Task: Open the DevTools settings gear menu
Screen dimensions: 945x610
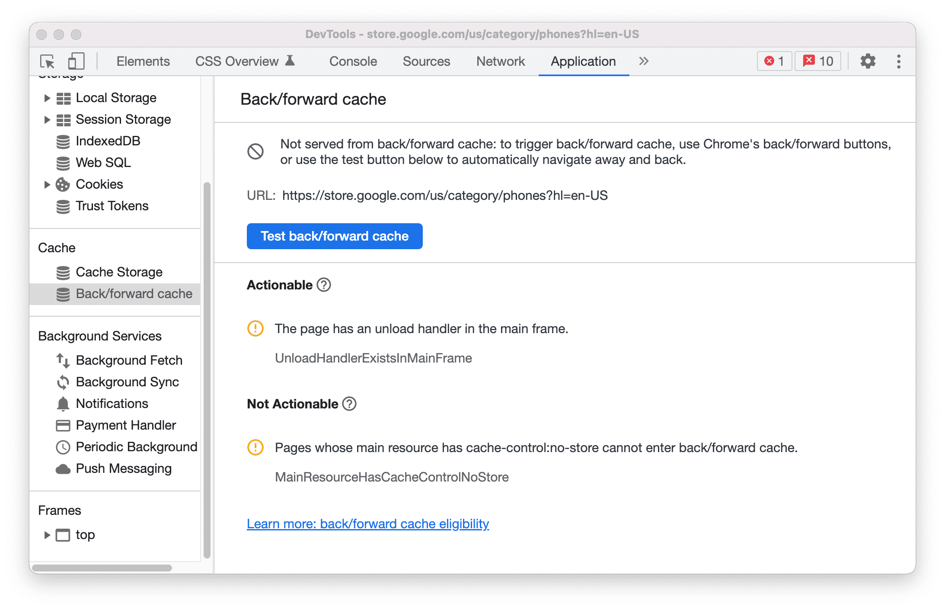Action: (x=867, y=61)
